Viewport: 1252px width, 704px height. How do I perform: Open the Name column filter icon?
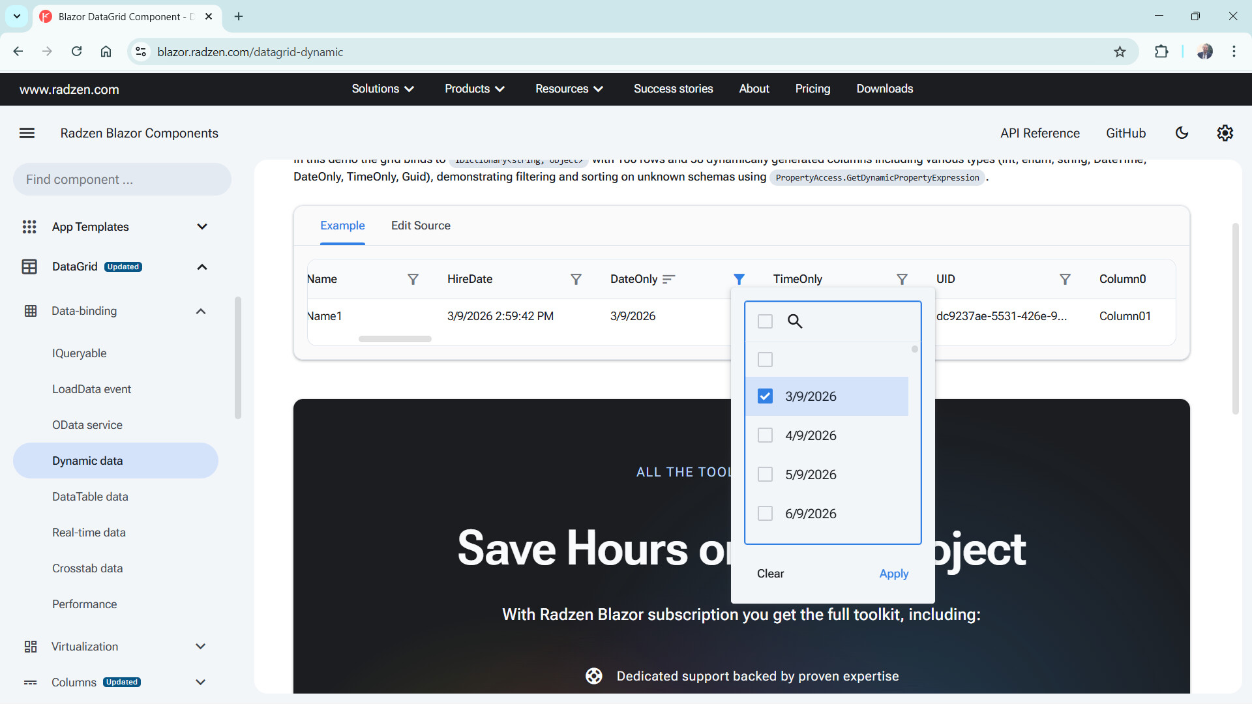coord(413,279)
